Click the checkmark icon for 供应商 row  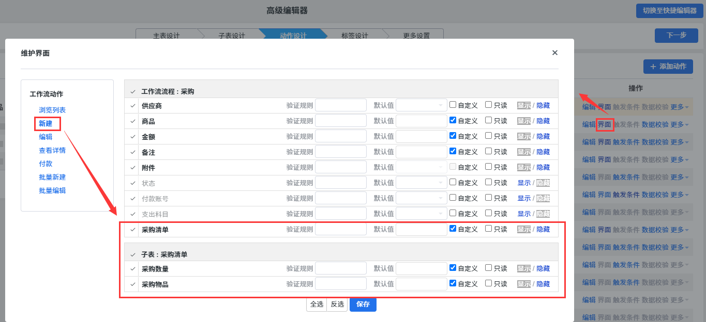pos(133,106)
